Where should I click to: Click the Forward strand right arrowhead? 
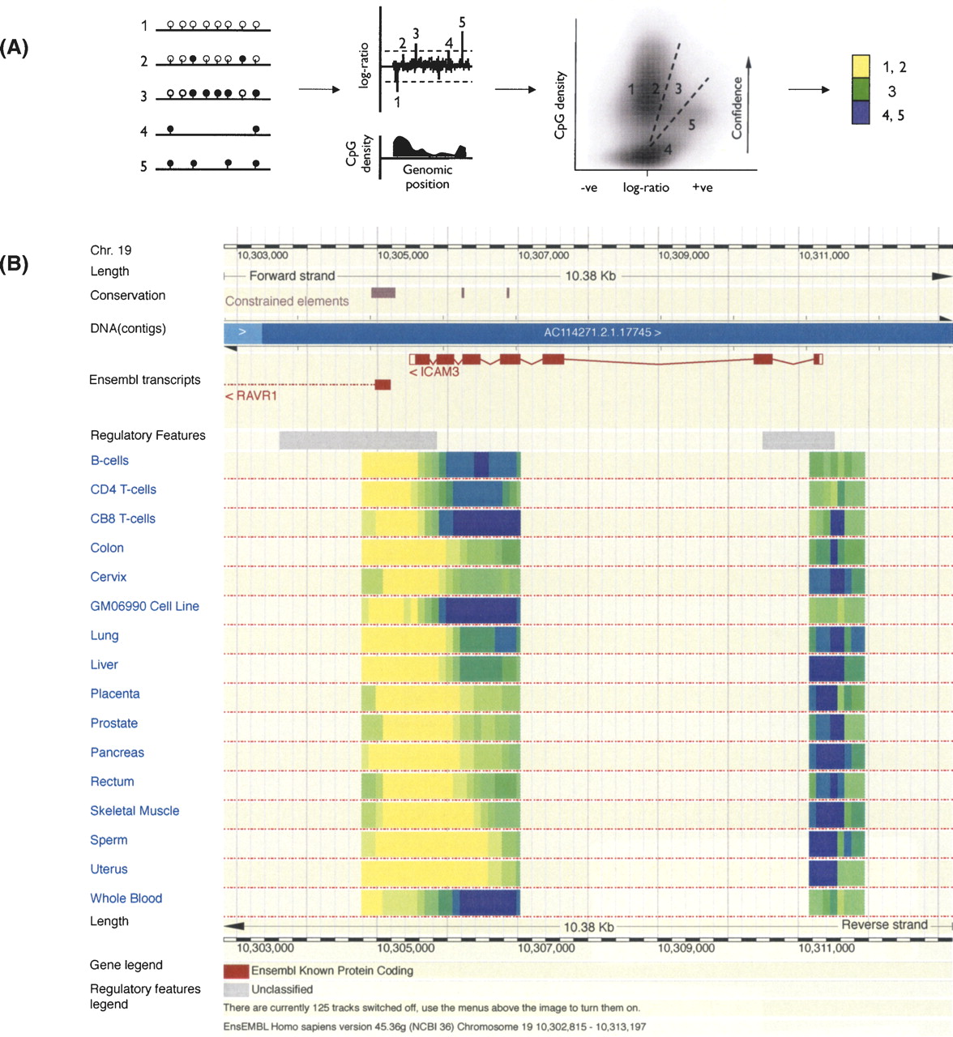pos(940,276)
